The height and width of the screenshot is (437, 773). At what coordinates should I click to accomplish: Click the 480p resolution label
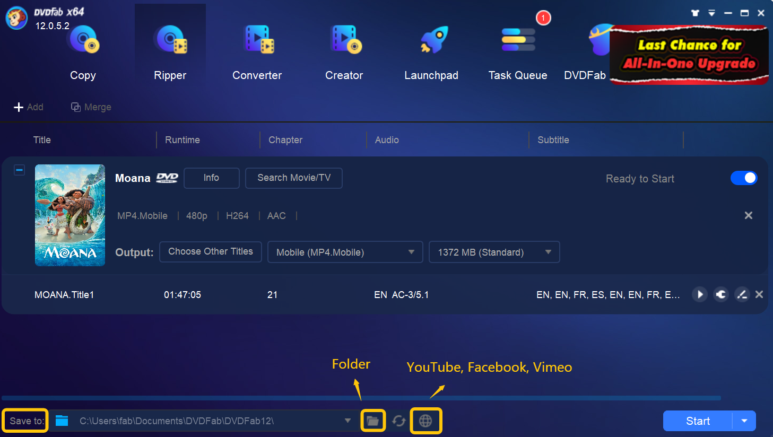click(x=197, y=216)
